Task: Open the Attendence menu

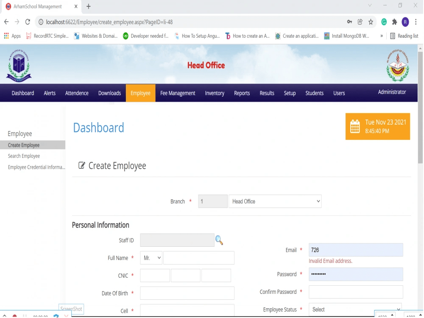Action: 77,93
